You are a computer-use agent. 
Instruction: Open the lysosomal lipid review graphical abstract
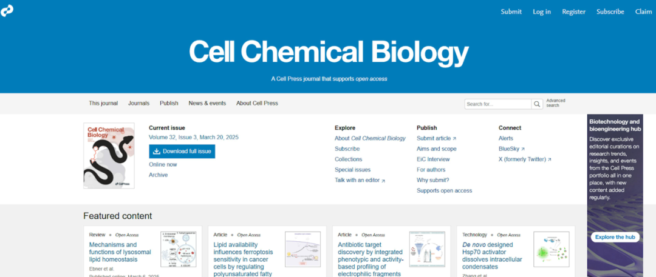[178, 249]
